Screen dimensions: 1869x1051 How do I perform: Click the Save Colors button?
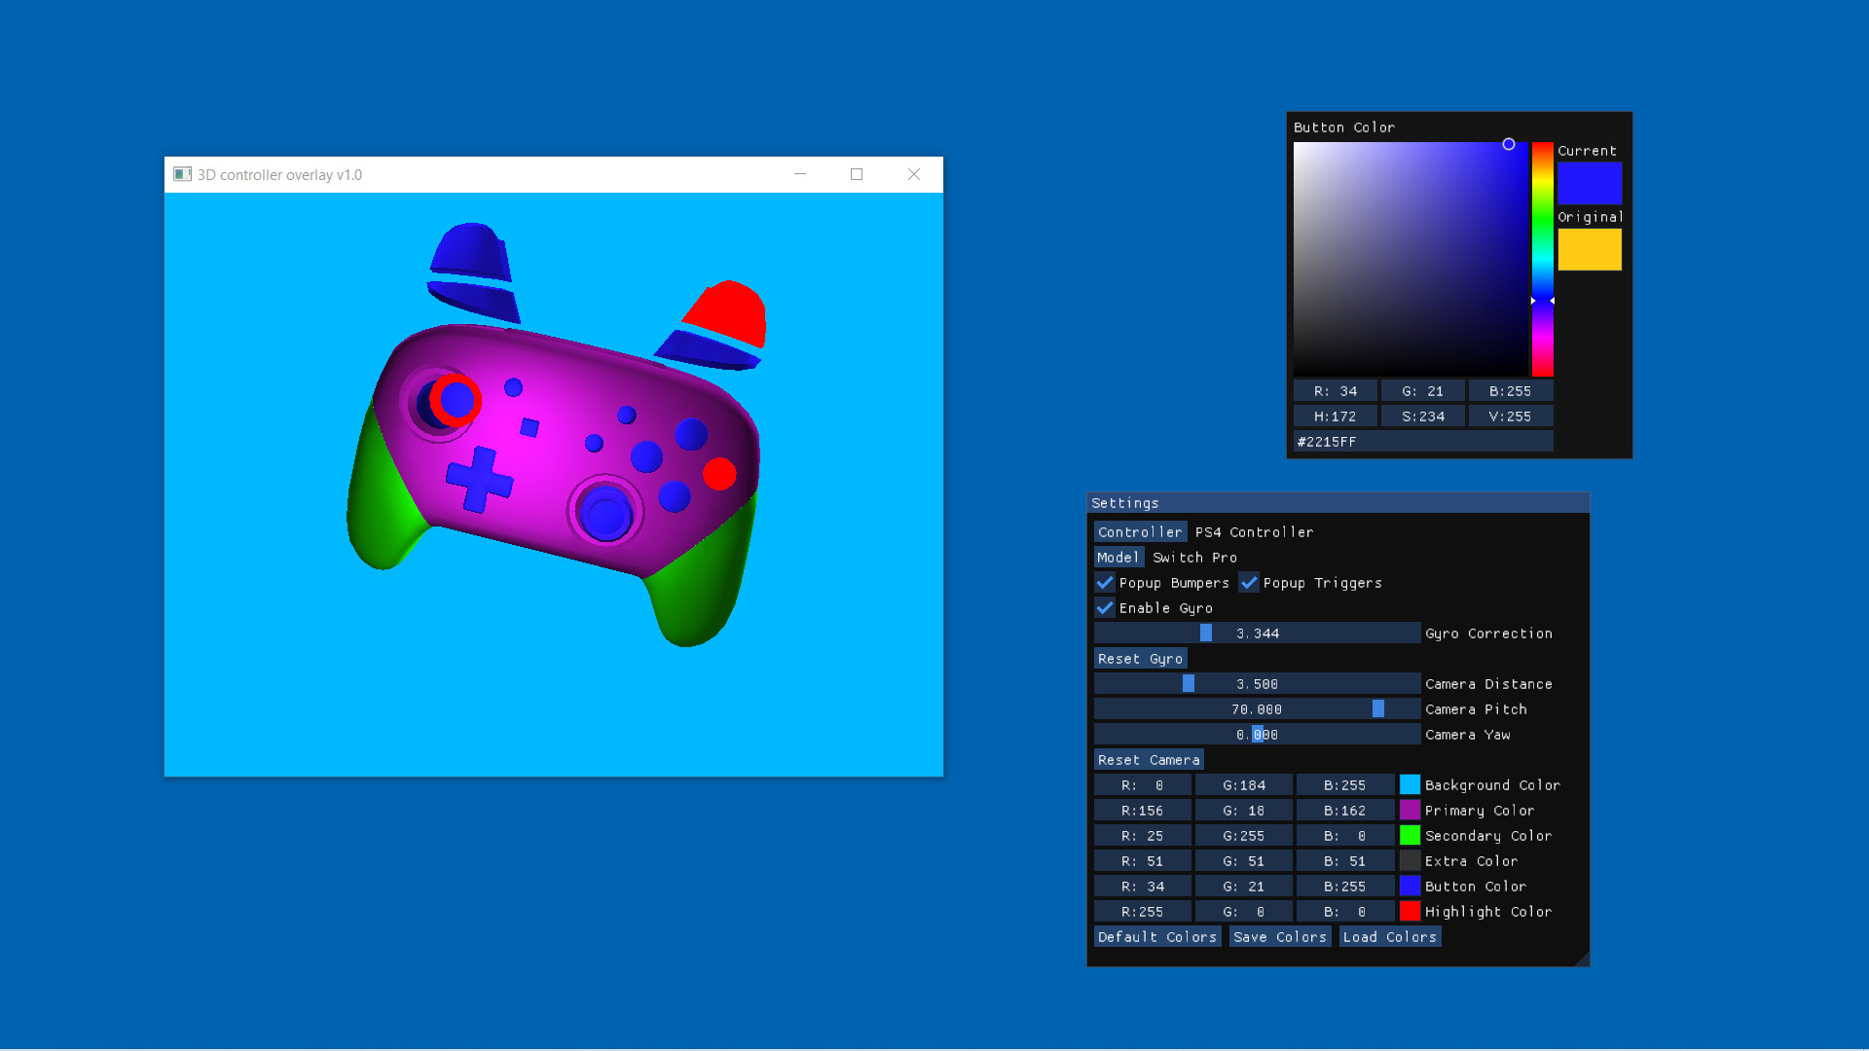[1280, 937]
